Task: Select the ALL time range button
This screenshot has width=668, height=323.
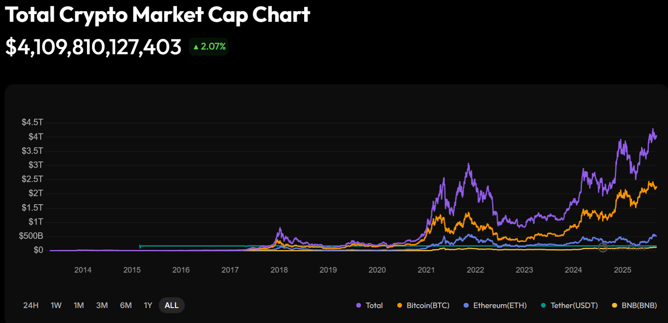Action: click(x=171, y=305)
